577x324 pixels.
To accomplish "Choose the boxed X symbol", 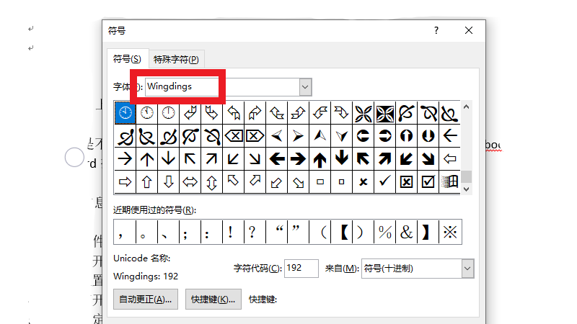I will pyautogui.click(x=407, y=181).
